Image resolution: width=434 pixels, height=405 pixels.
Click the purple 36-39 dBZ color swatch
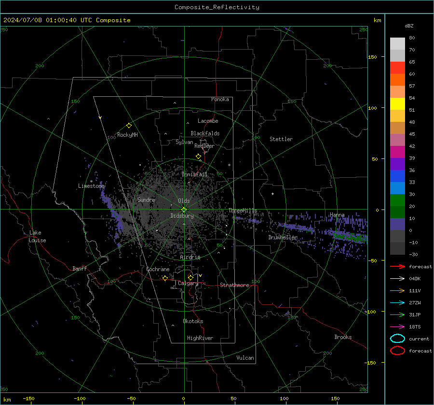(397, 164)
